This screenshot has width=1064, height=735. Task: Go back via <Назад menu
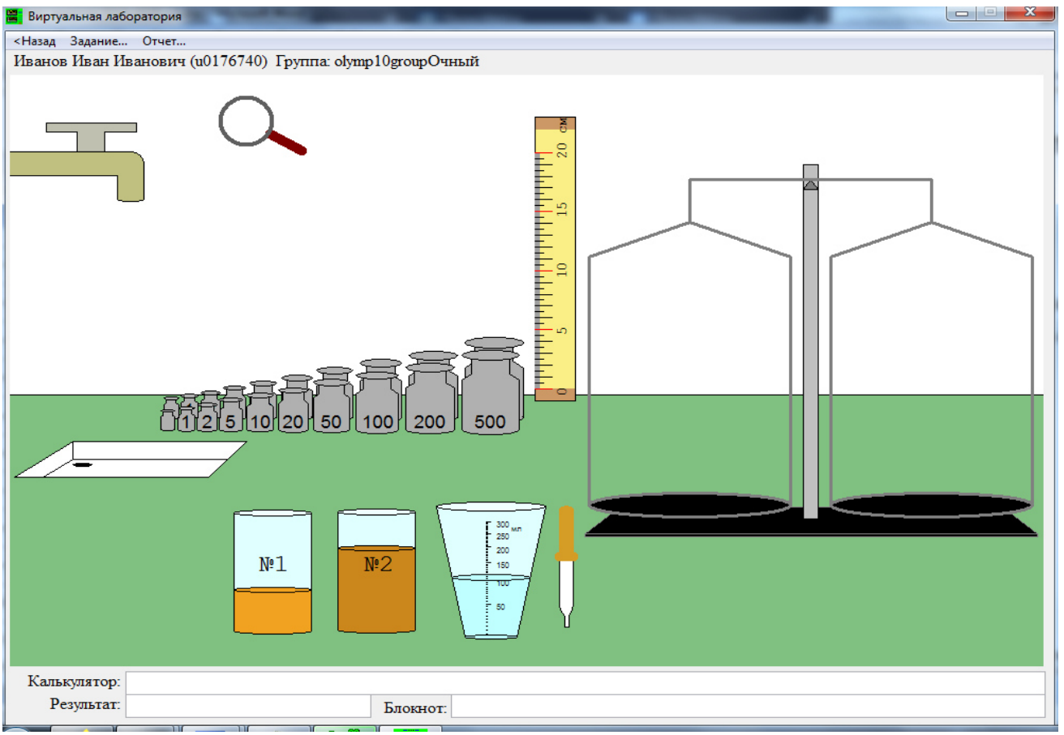[34, 41]
